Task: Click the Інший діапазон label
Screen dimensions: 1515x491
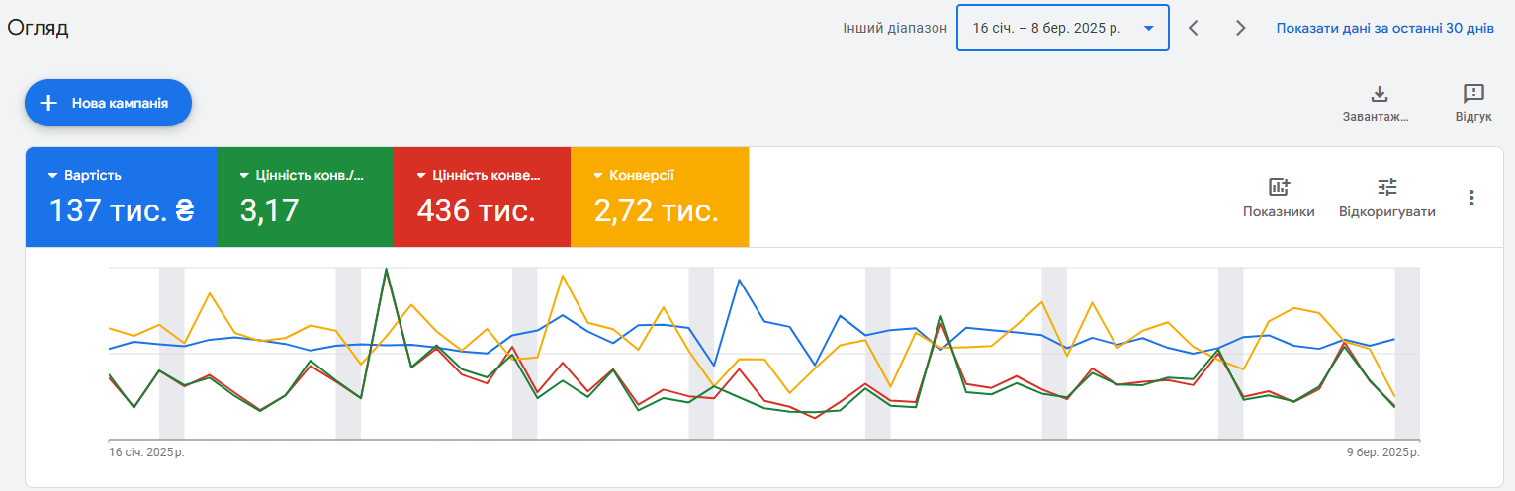Action: point(894,28)
